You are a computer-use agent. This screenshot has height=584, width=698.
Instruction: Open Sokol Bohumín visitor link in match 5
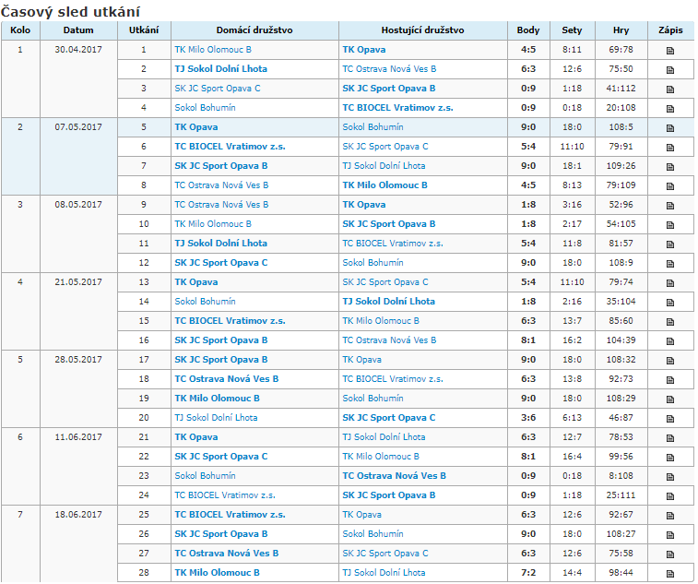[x=373, y=127]
